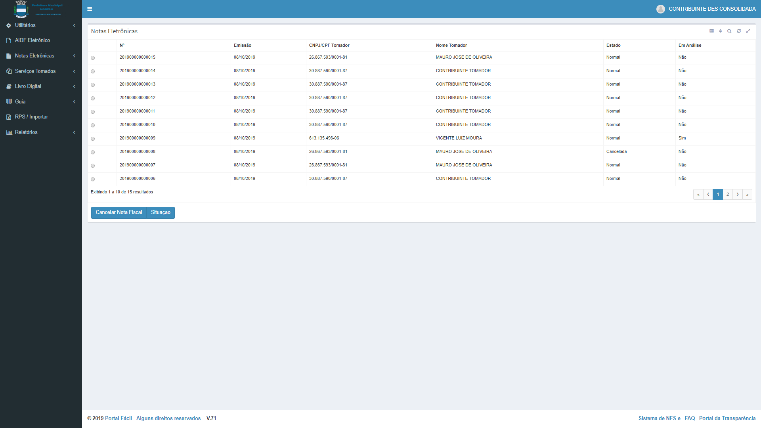Click the sort arrows icon in panel header
The height and width of the screenshot is (428, 761).
[720, 31]
